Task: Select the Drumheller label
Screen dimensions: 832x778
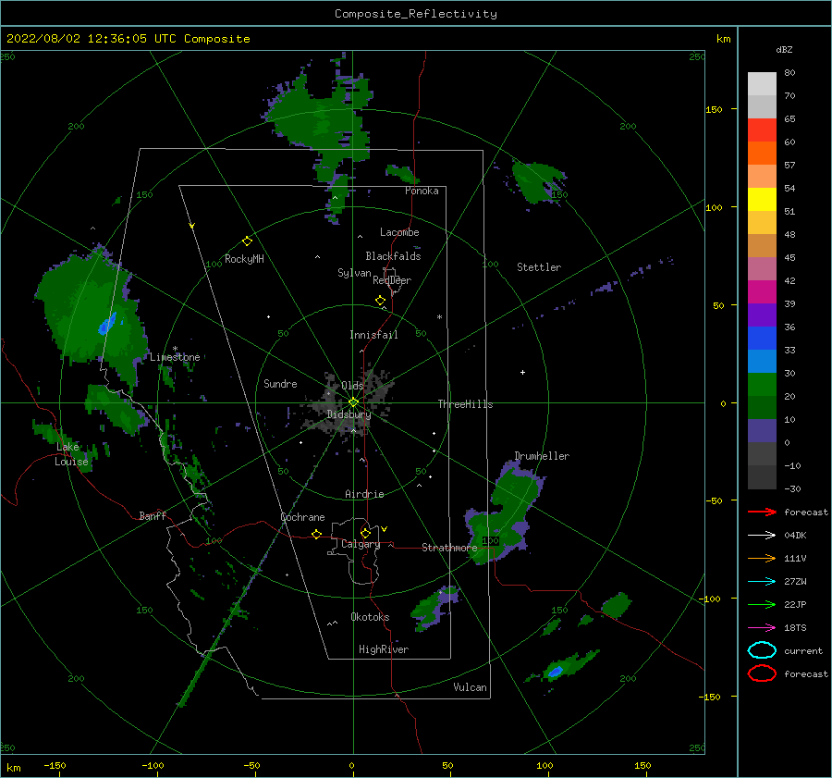Action: point(542,456)
